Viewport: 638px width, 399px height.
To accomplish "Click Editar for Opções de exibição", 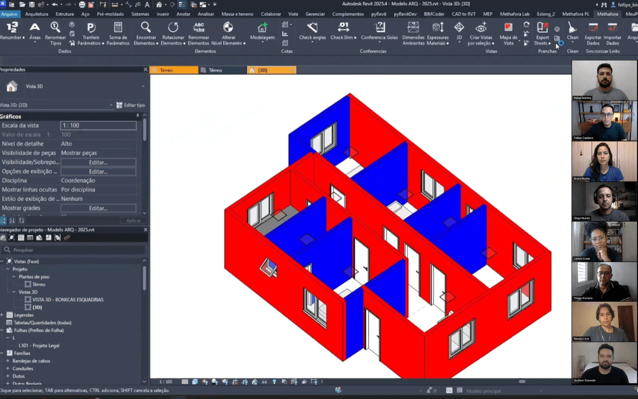I will click(x=98, y=172).
